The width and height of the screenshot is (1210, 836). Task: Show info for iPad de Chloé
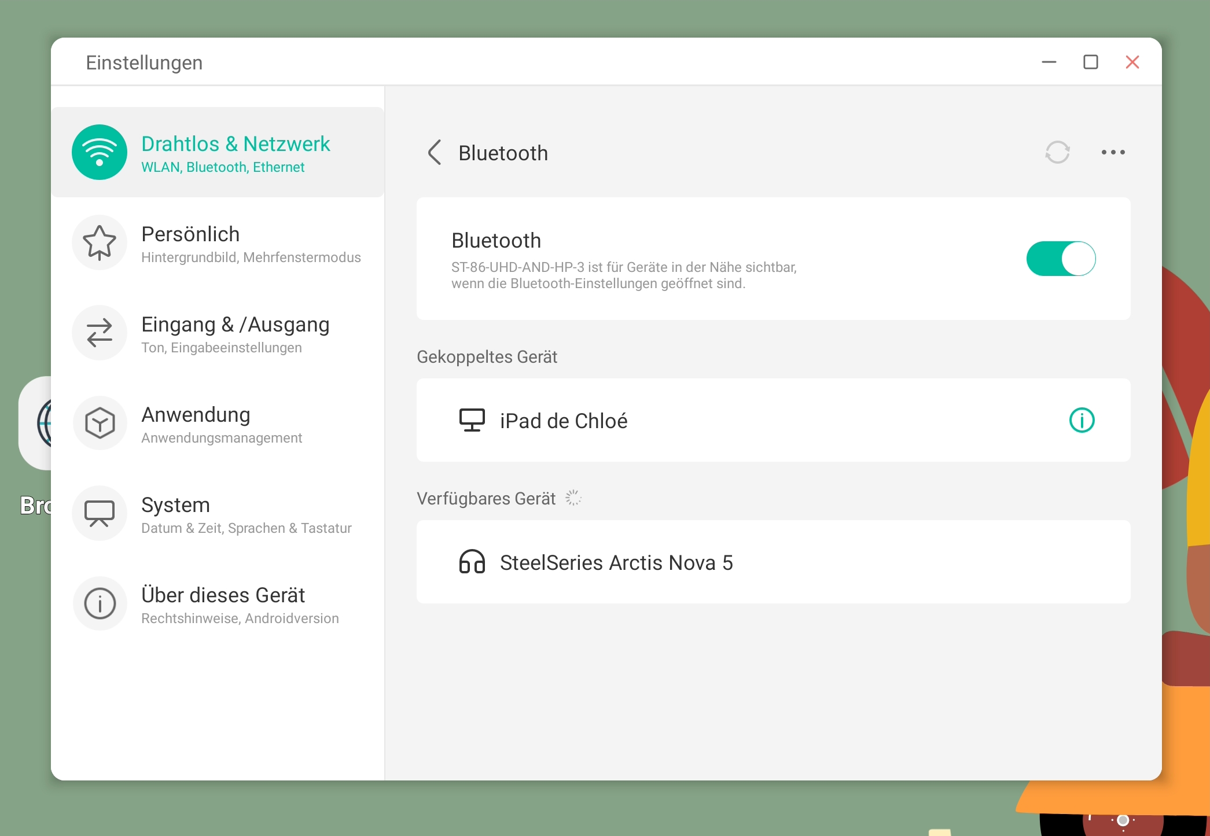click(1082, 420)
